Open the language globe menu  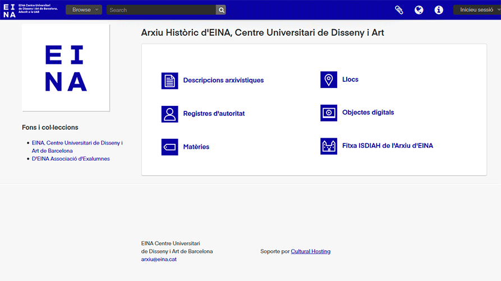tap(419, 10)
